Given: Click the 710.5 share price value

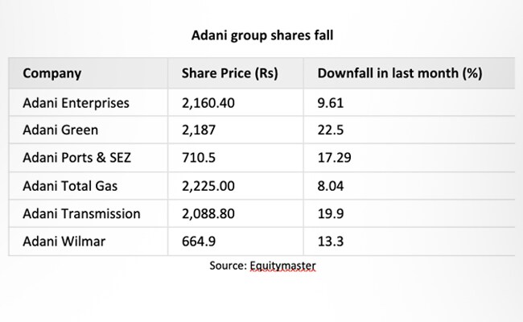Looking at the screenshot, I should (194, 158).
